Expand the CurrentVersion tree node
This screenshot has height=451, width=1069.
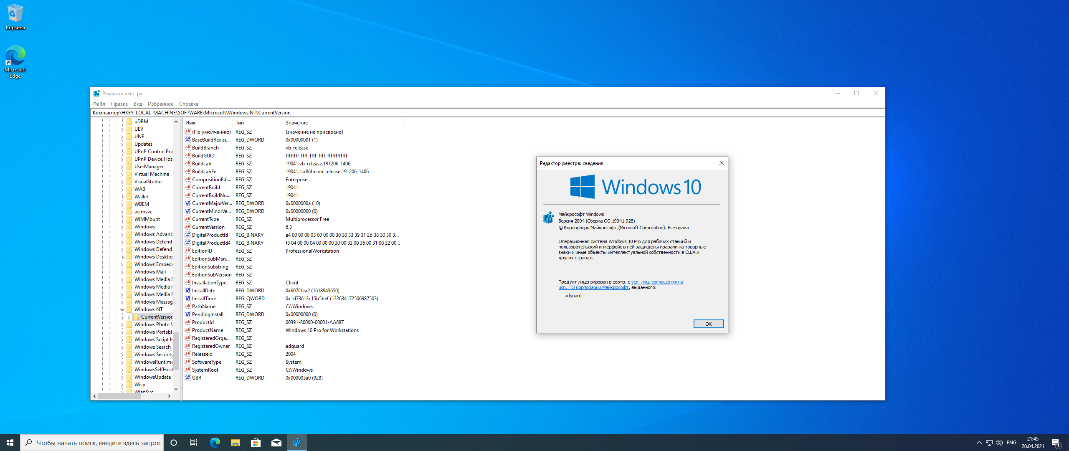pyautogui.click(x=129, y=317)
